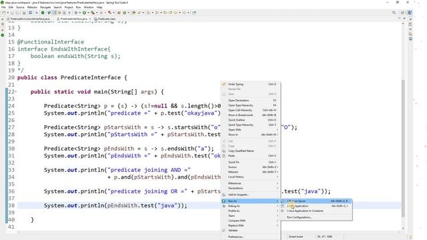The image size is (427, 240).
Task: Open the Edit menu
Action: click(x=11, y=7)
